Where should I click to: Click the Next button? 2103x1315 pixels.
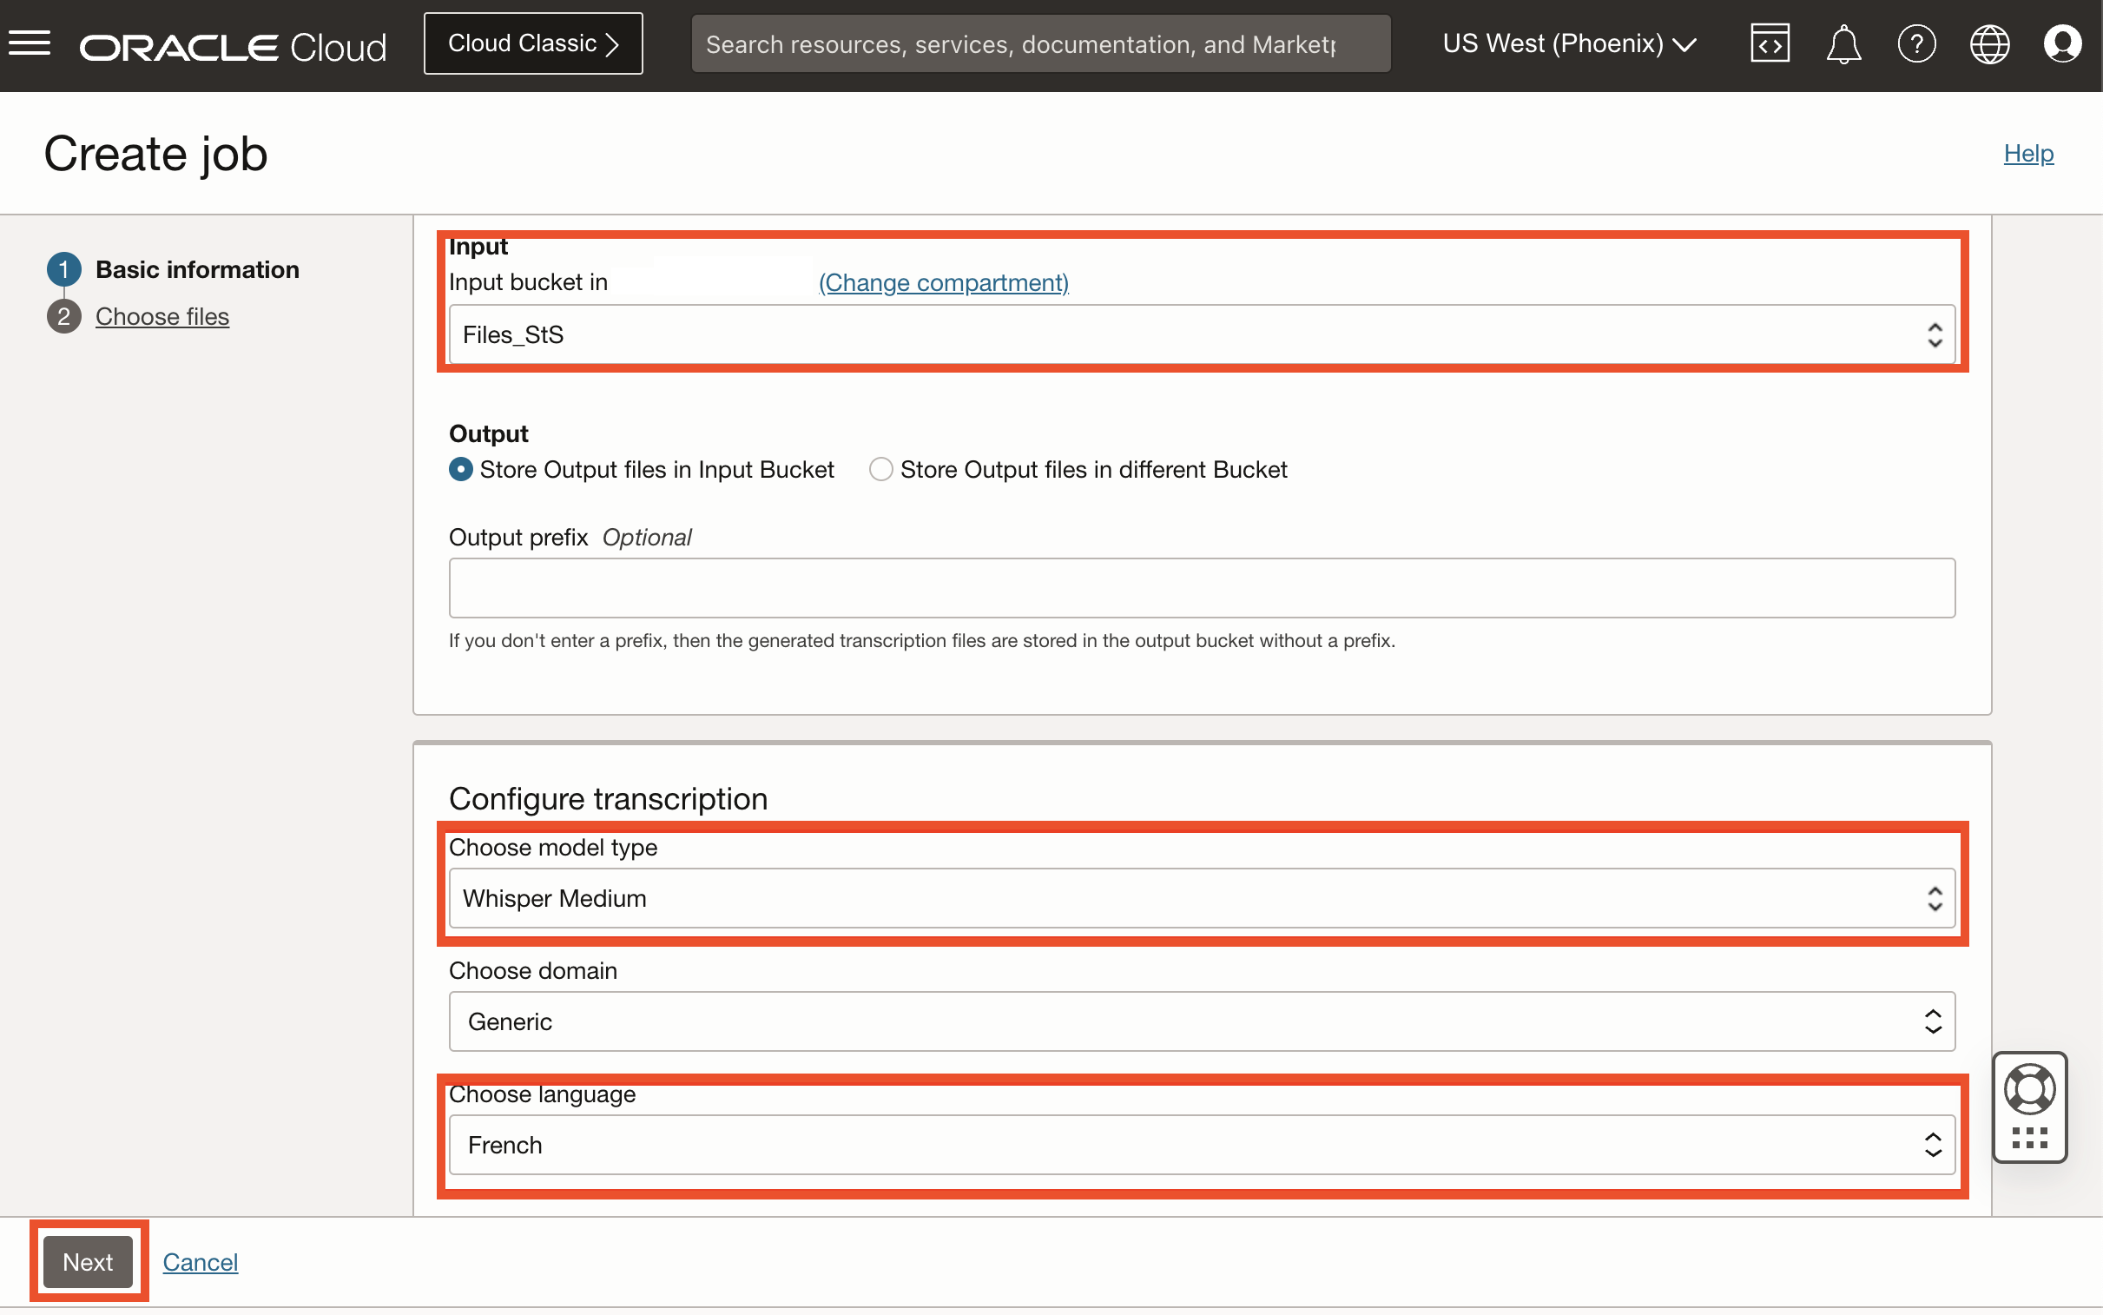click(x=88, y=1262)
